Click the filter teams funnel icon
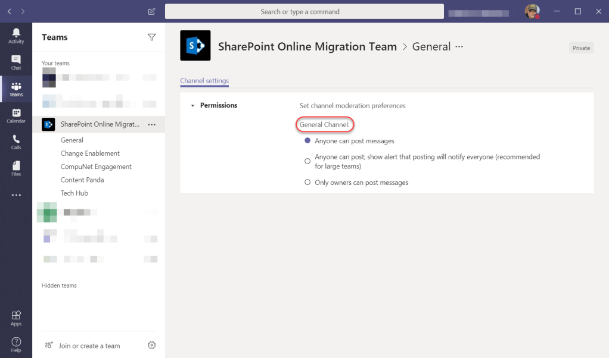 (151, 37)
